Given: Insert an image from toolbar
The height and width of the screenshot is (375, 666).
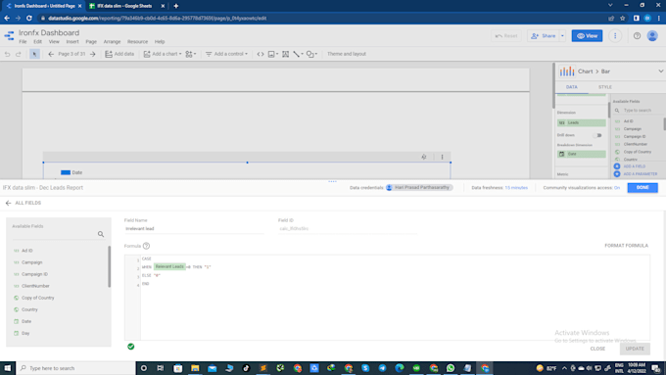Looking at the screenshot, I should (272, 54).
